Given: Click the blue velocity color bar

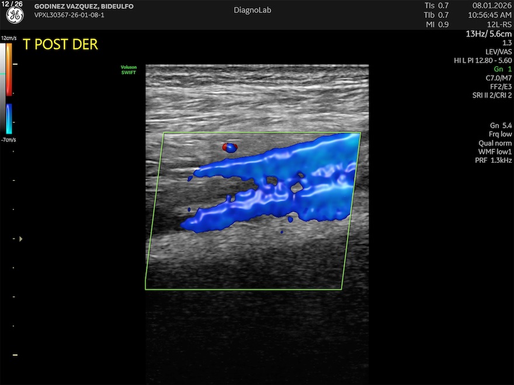Looking at the screenshot, I should (x=9, y=118).
